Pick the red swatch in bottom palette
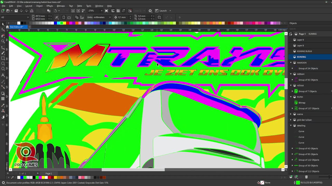 coord(49,177)
